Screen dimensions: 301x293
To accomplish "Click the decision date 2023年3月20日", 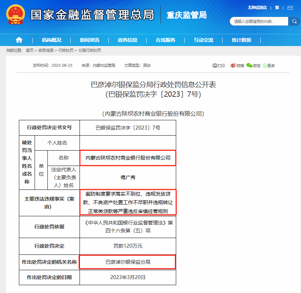I will 128,277.
